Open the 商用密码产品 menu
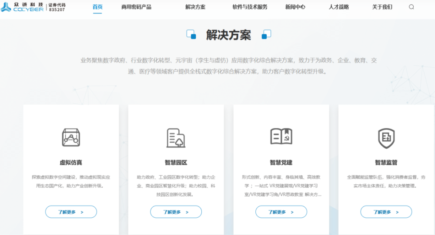The width and height of the screenshot is (435, 235). click(136, 7)
